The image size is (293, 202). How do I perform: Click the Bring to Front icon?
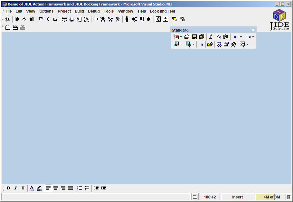[x=175, y=19]
